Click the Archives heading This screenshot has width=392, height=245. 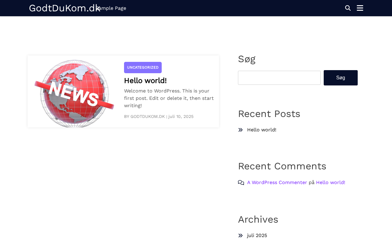pos(258,219)
